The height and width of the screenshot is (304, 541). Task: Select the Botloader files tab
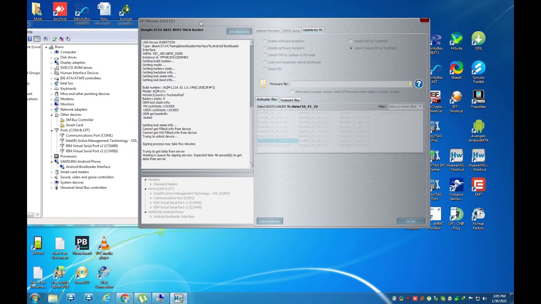tap(267, 99)
